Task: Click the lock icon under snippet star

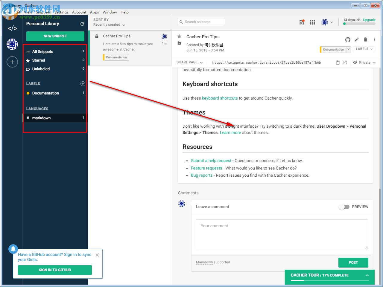Action: click(x=179, y=43)
